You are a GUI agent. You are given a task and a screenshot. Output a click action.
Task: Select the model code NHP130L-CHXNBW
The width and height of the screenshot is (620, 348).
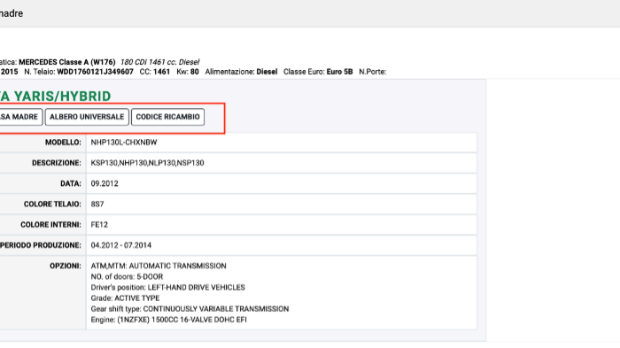pos(124,143)
